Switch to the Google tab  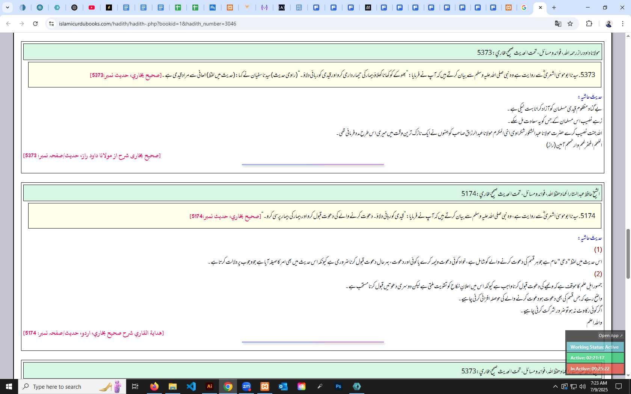coord(524,8)
